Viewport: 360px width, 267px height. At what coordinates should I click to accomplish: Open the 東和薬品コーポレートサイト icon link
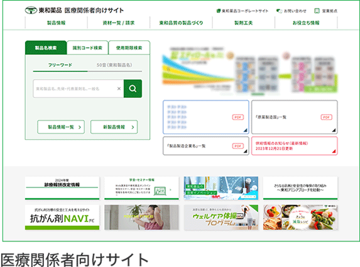pos(219,11)
